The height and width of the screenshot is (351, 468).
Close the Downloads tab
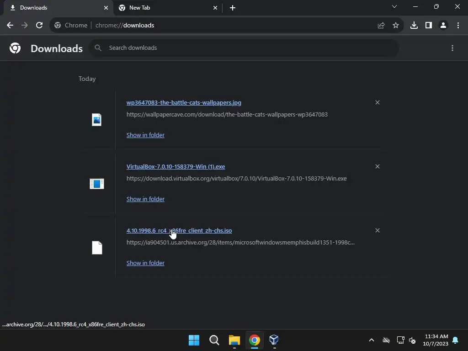point(106,8)
